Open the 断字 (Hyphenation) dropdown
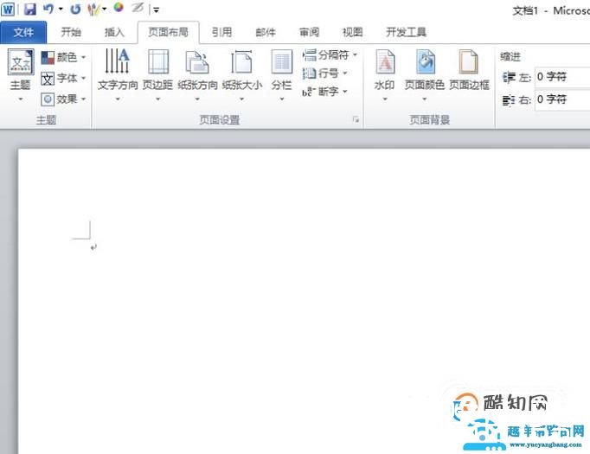590x454 pixels. 324,92
